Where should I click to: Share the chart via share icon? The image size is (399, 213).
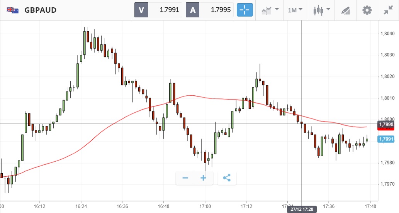click(227, 178)
